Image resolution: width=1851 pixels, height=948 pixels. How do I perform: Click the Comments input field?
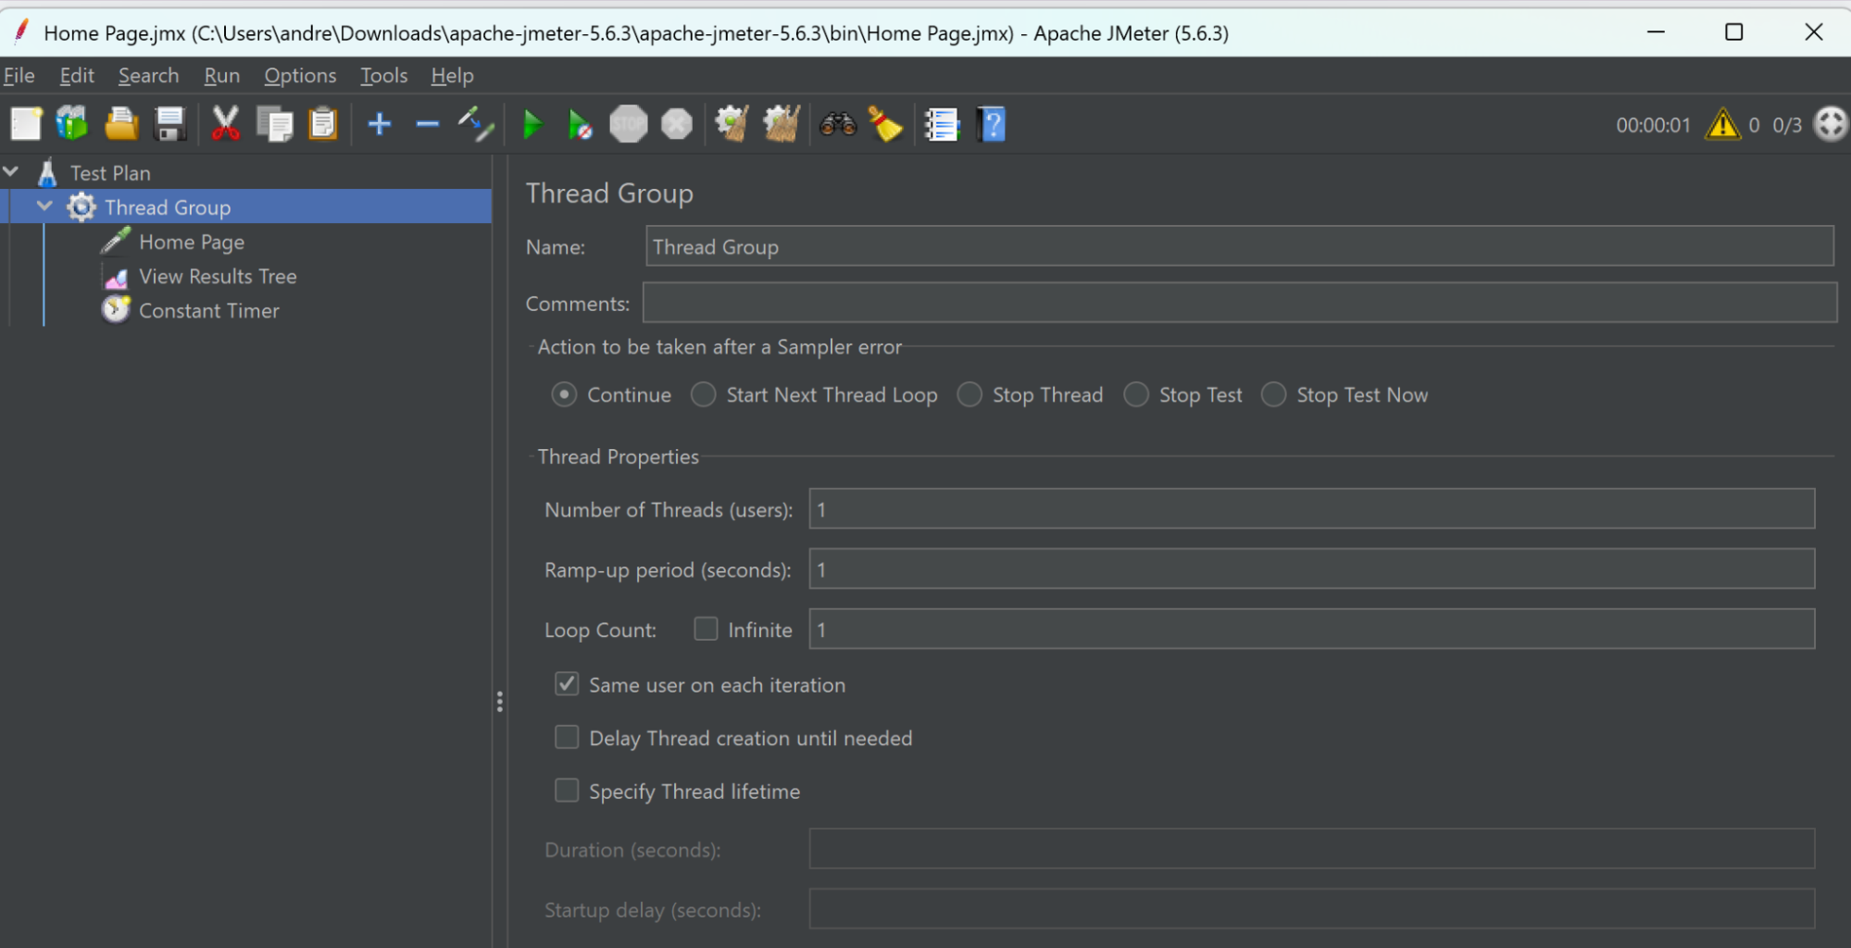(x=1240, y=303)
